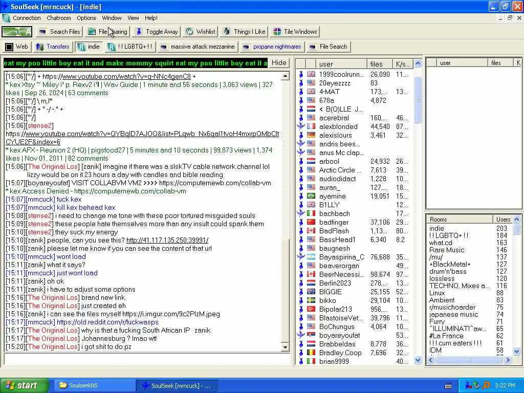The width and height of the screenshot is (524, 393).
Task: Open Things I Like
Action: 244,32
